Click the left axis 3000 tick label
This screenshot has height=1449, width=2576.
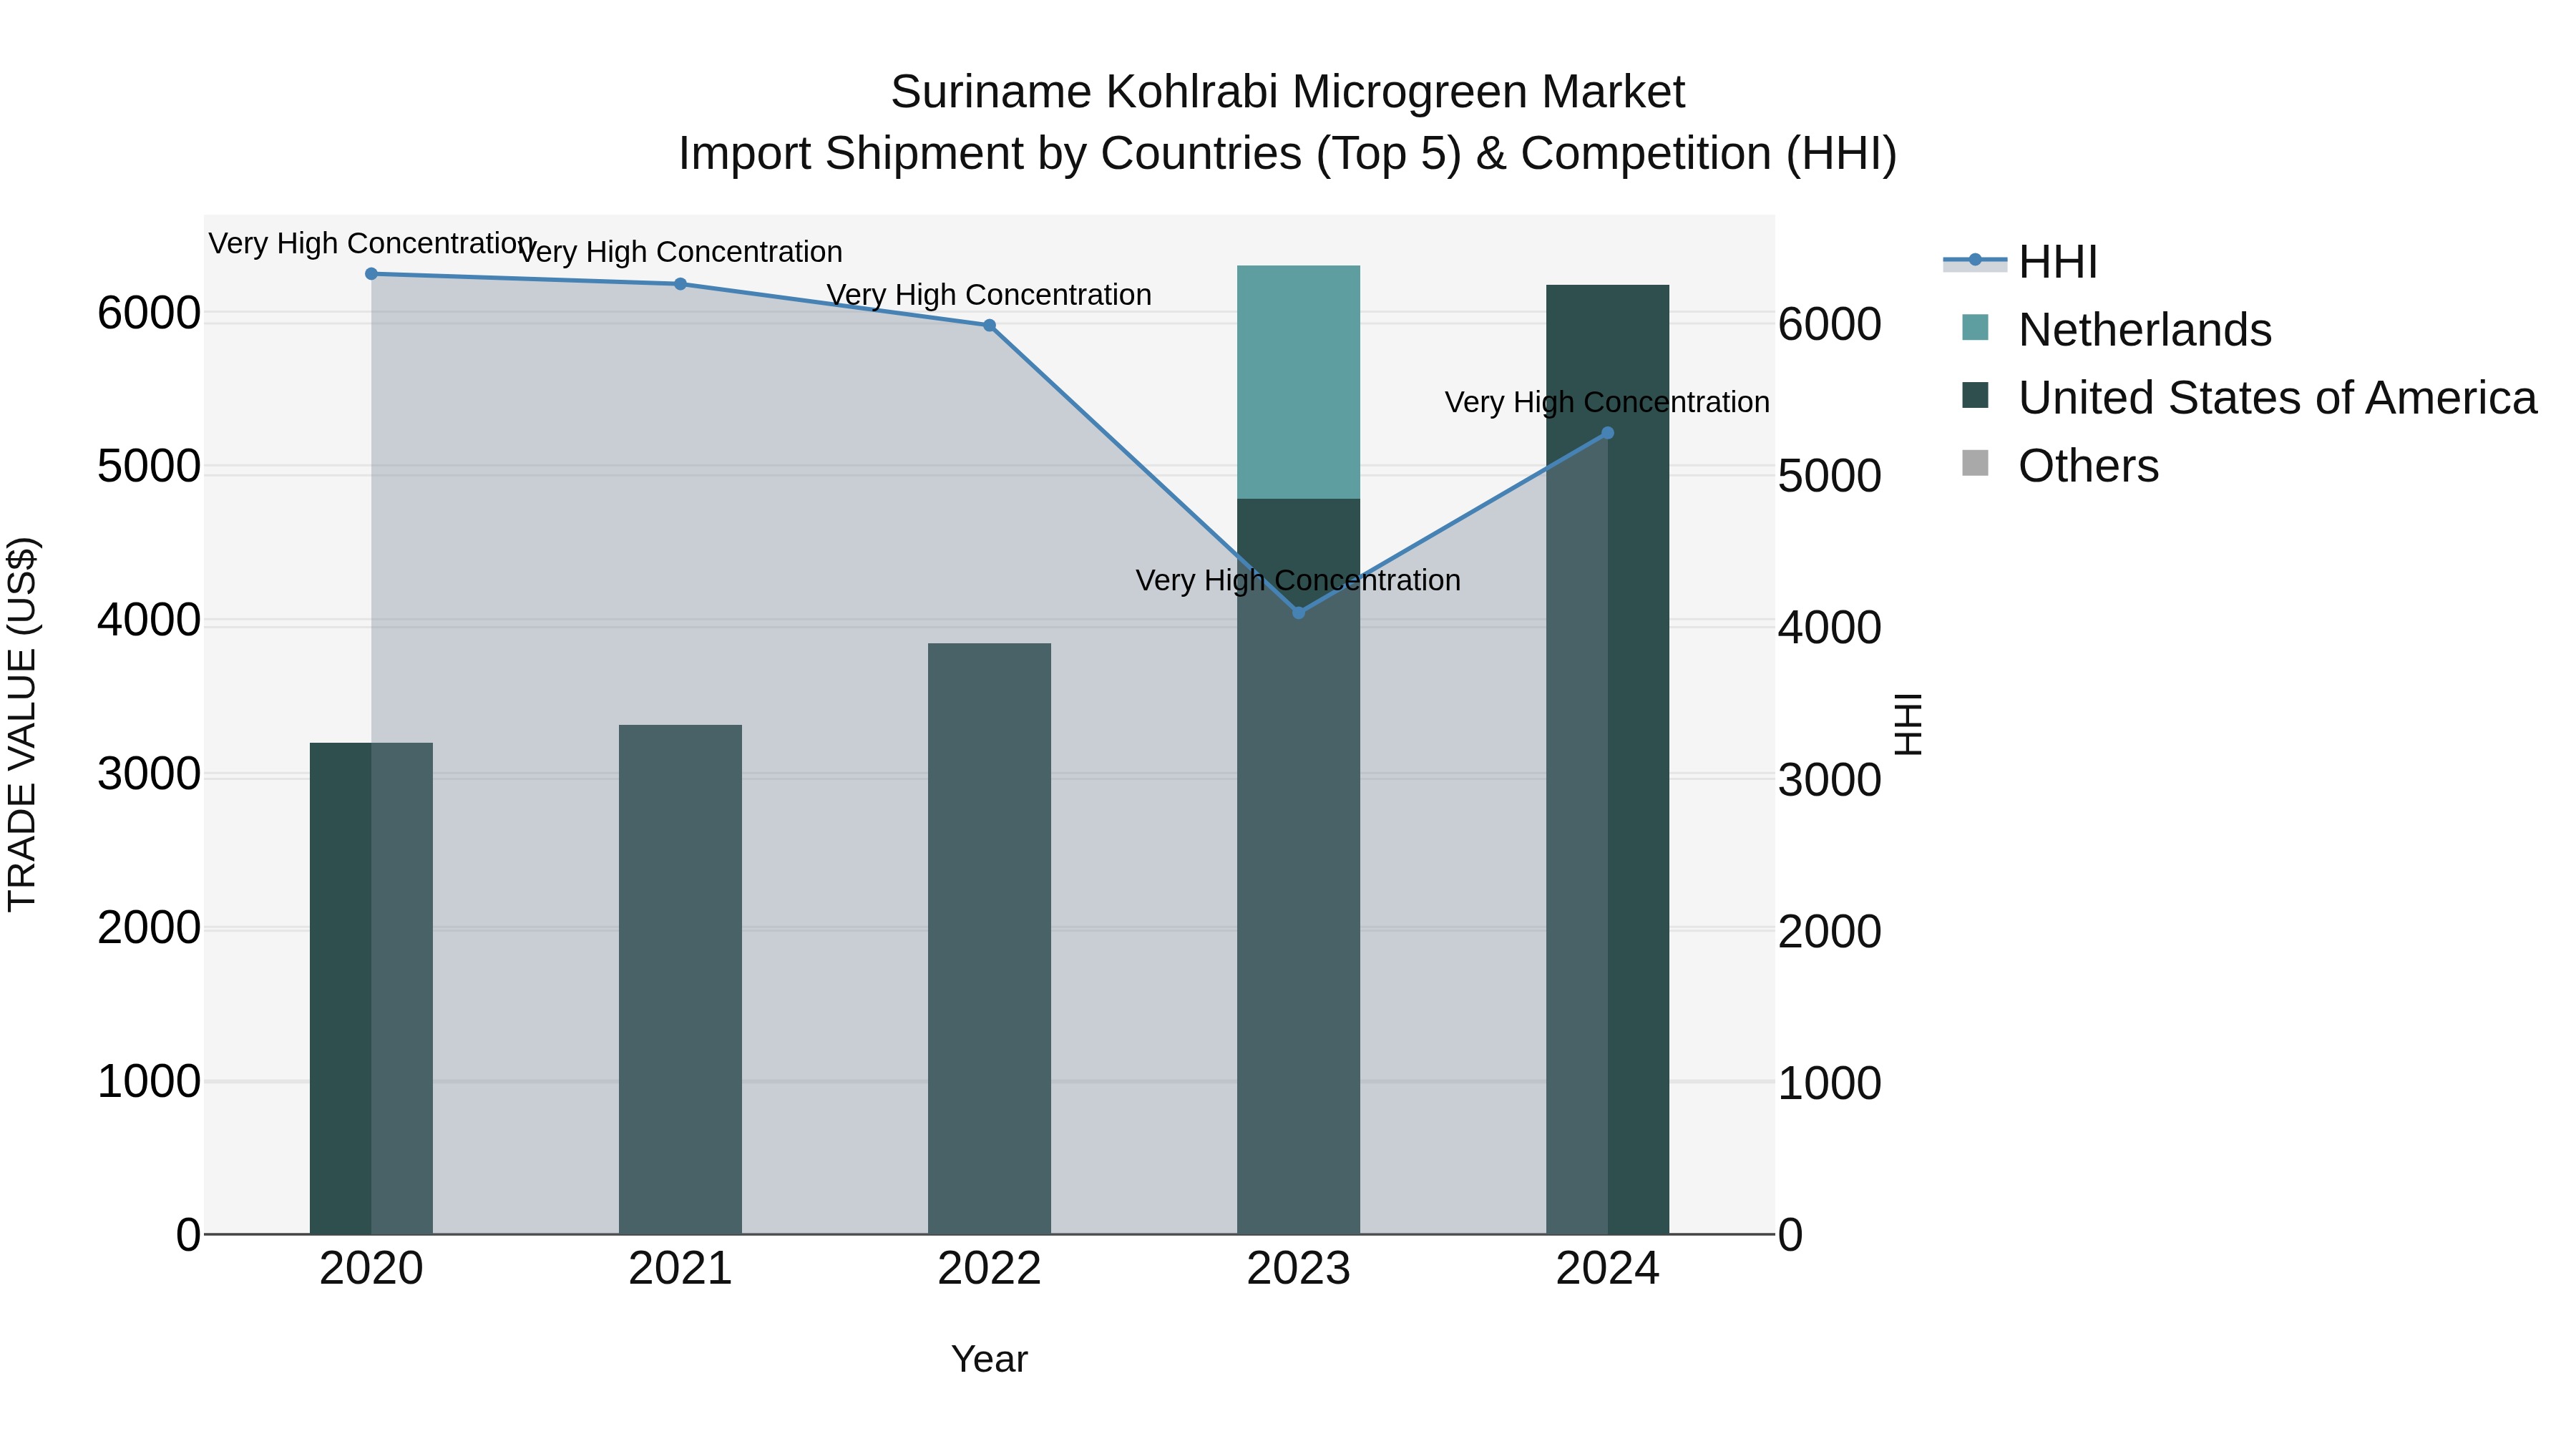(x=149, y=774)
